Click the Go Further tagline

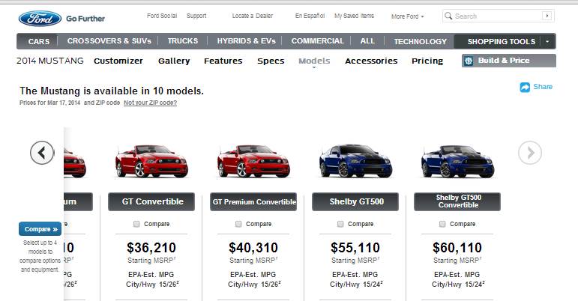pos(85,19)
